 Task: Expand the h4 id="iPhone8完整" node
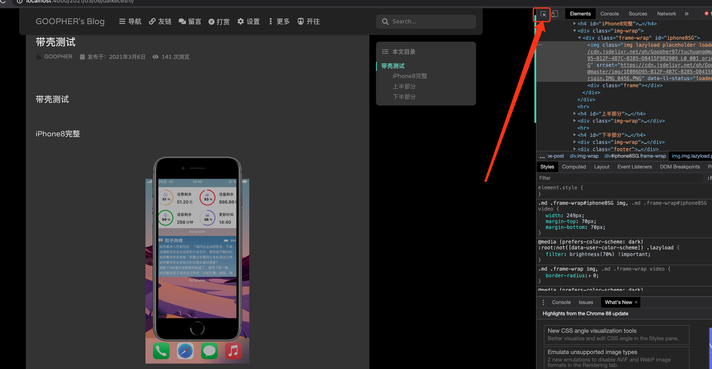(575, 24)
